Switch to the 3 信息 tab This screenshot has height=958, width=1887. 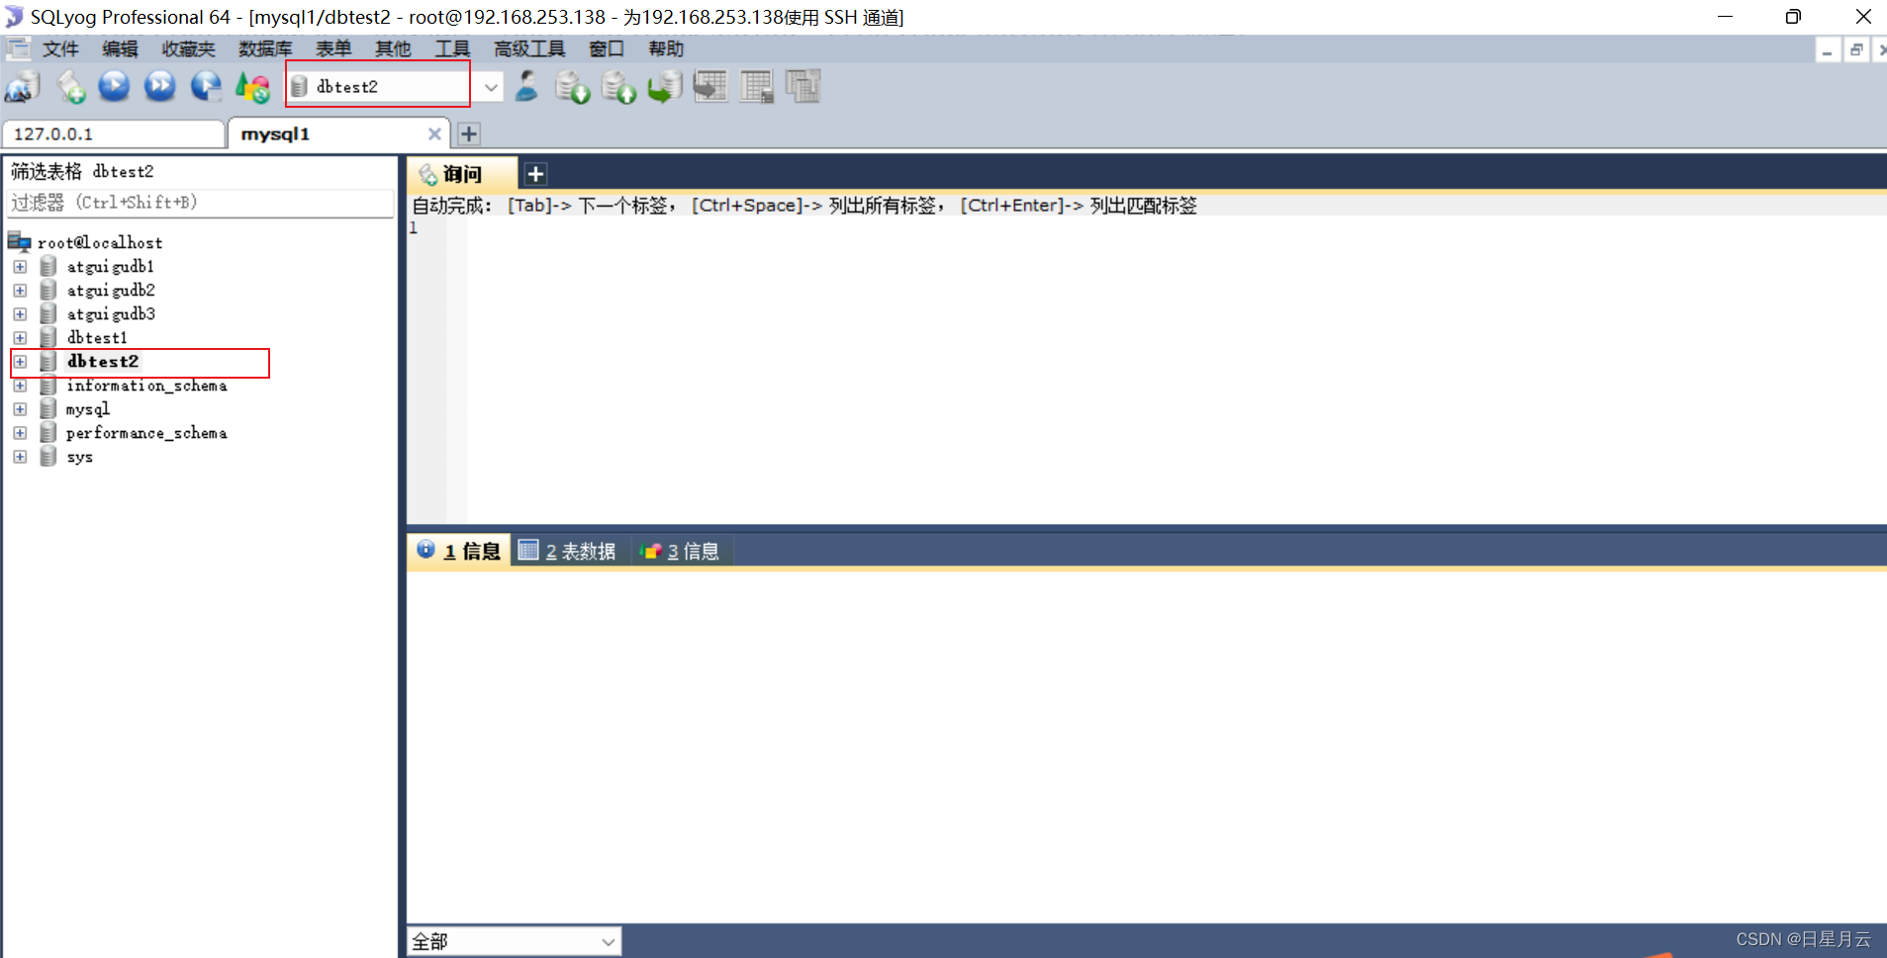point(683,551)
